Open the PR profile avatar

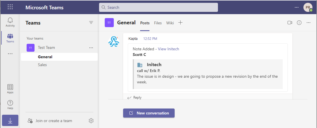[x=308, y=7]
